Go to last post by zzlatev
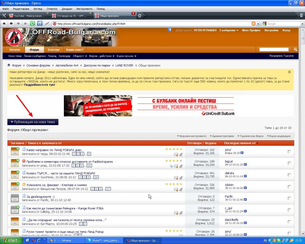The image size is (305, 244). point(245,188)
